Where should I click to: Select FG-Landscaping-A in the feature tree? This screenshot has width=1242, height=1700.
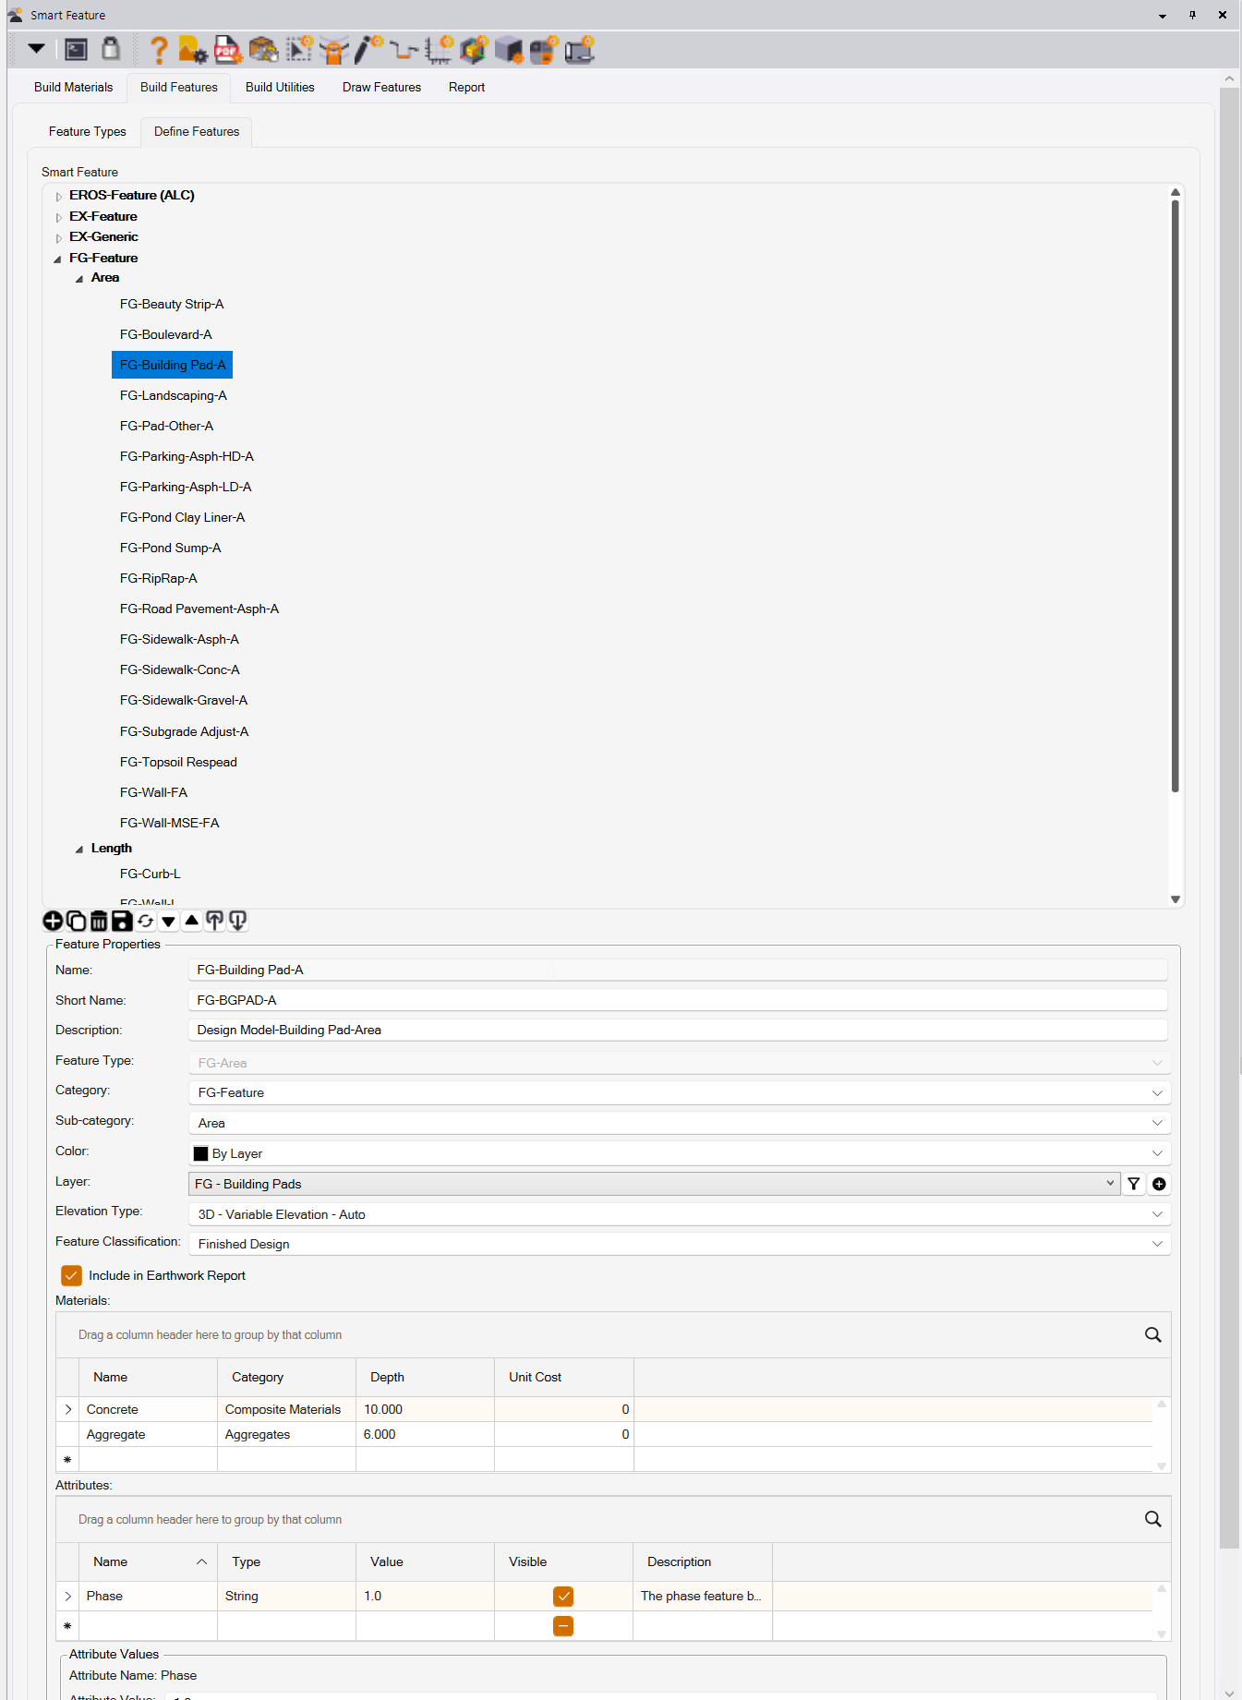[174, 395]
